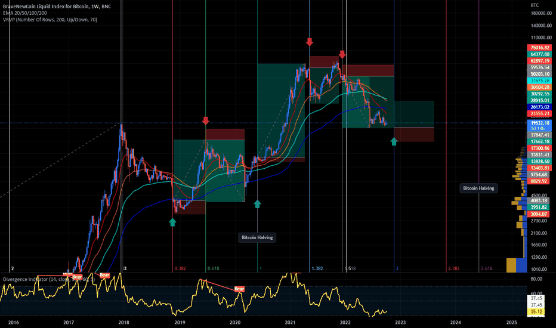Click the green price label 17662.18
Screen dimensions: 556x328
coord(540,141)
